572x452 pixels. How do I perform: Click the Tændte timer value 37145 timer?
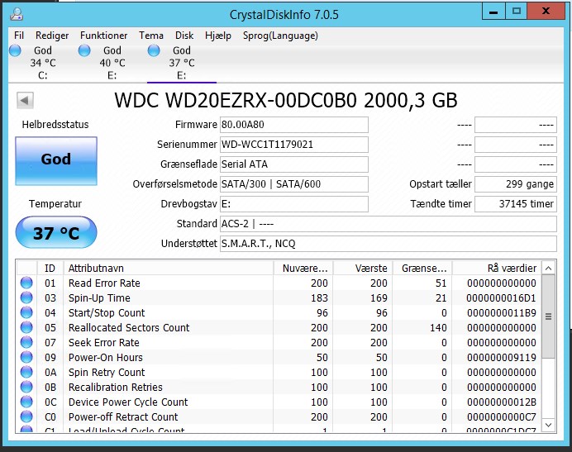point(516,204)
